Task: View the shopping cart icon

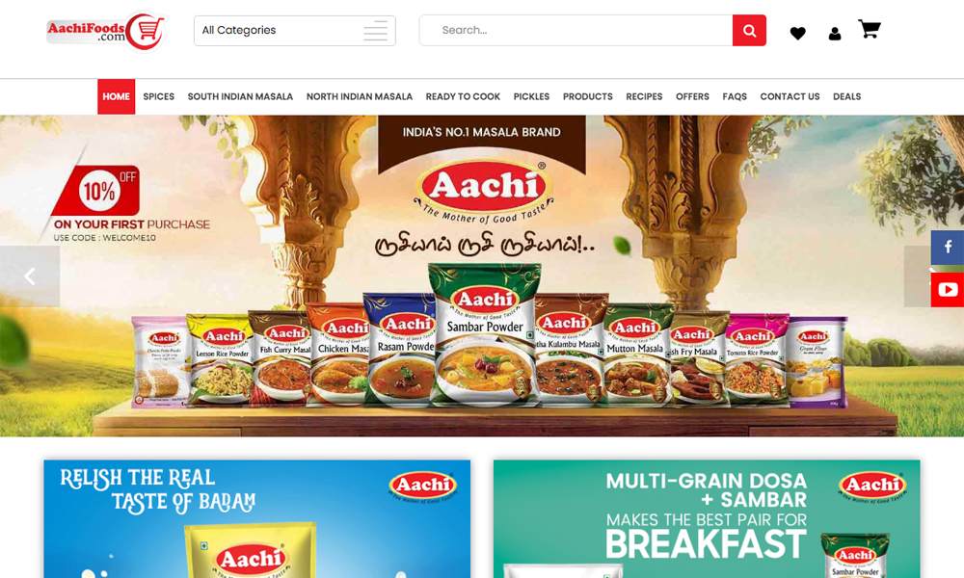Action: pyautogui.click(x=870, y=29)
